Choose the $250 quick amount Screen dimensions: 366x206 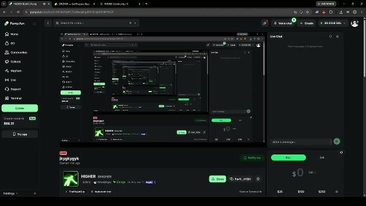[321, 192]
